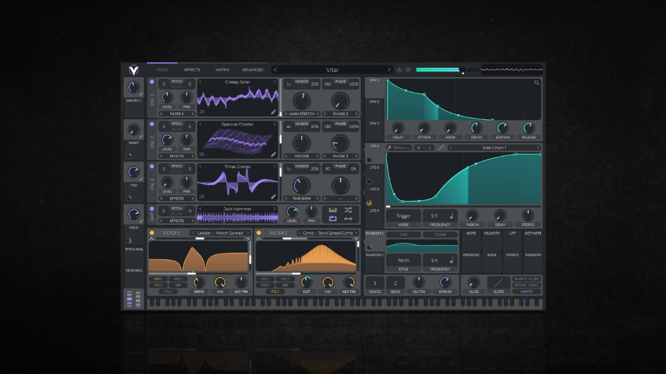Toggle the OSC 2 power dot
This screenshot has width=666, height=374.
point(152,124)
